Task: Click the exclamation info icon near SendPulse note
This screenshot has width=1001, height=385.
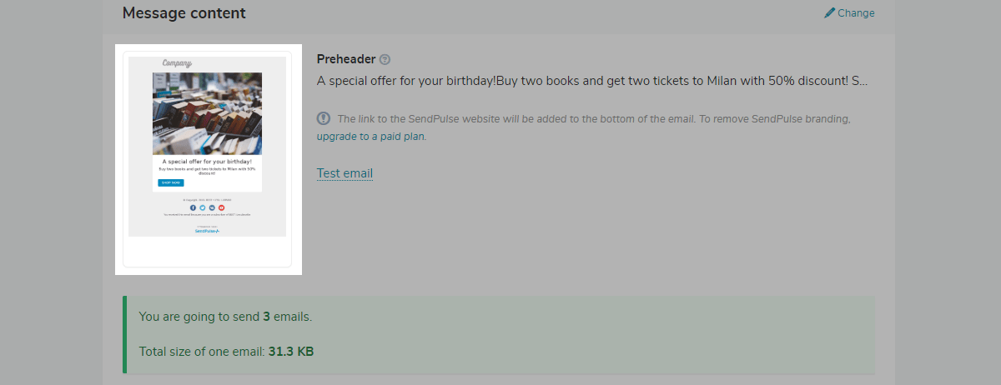Action: pos(324,118)
